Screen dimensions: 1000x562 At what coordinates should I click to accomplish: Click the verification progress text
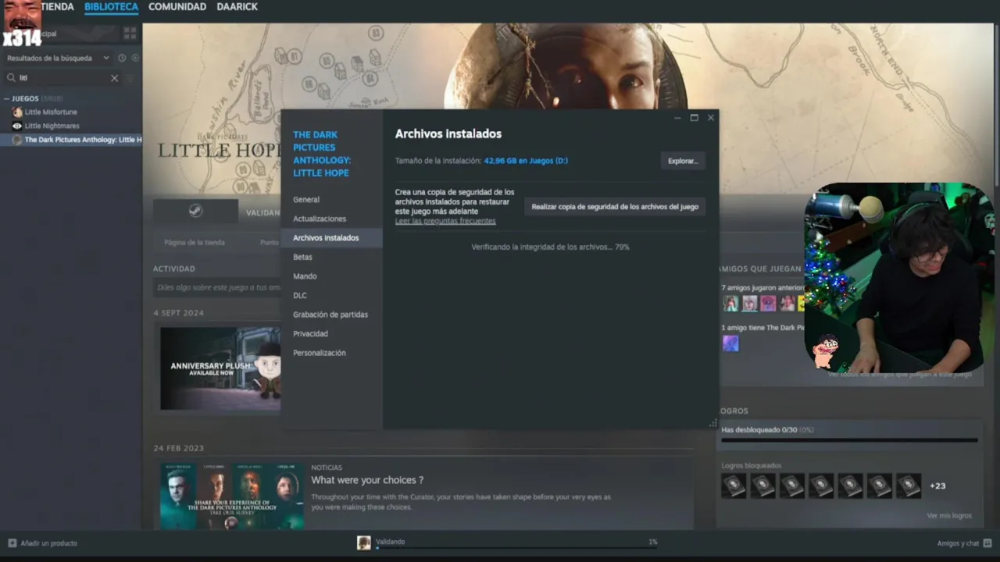pyautogui.click(x=550, y=247)
